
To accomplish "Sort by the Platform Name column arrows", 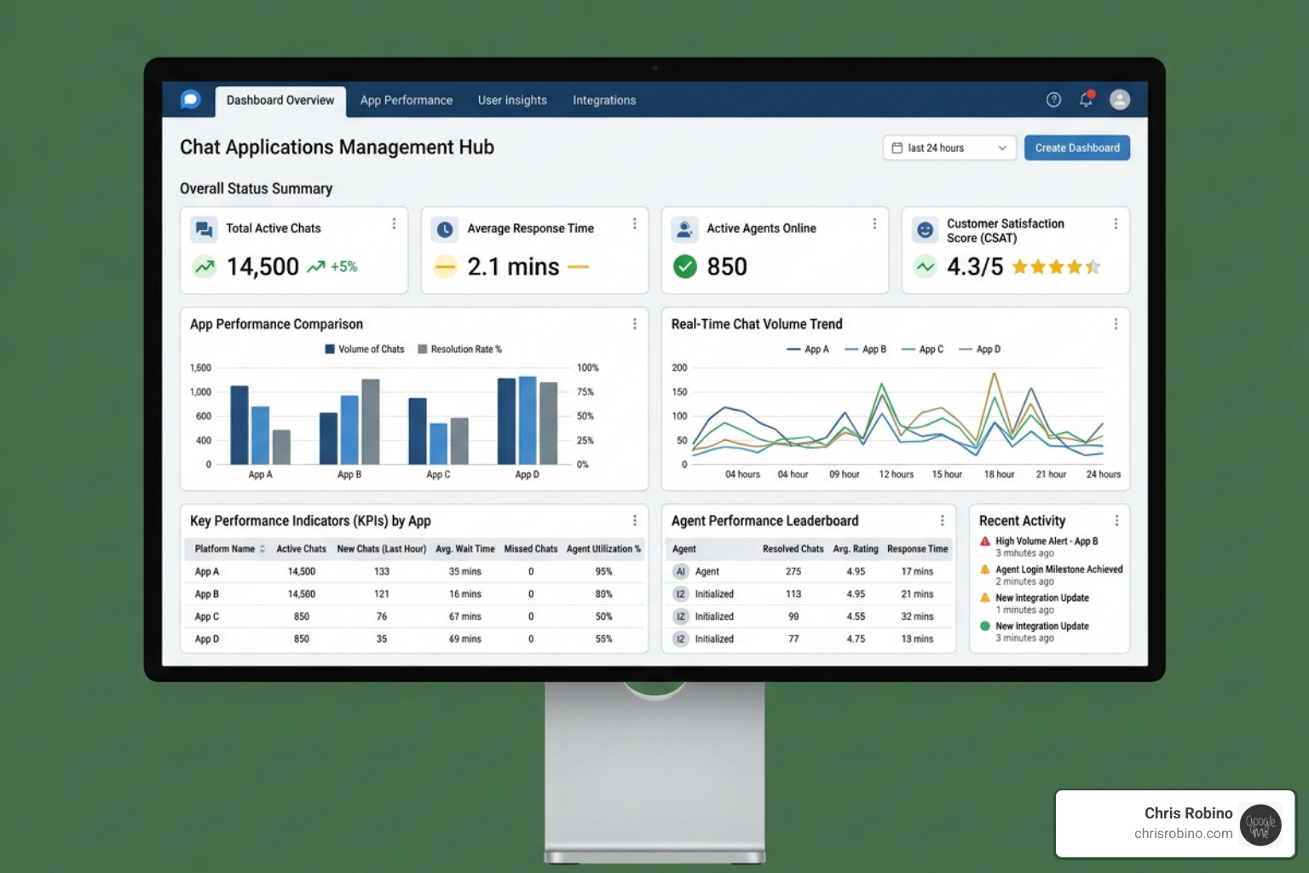I will pyautogui.click(x=262, y=549).
